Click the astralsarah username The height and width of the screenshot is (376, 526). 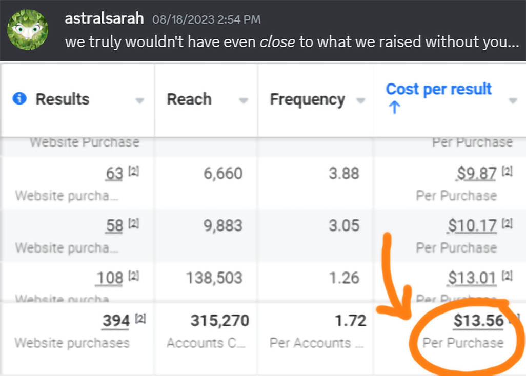104,19
